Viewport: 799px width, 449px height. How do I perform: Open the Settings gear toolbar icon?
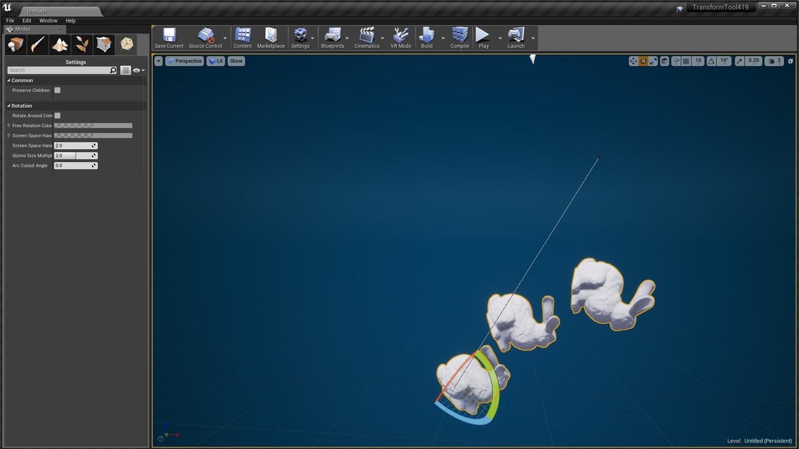point(300,38)
